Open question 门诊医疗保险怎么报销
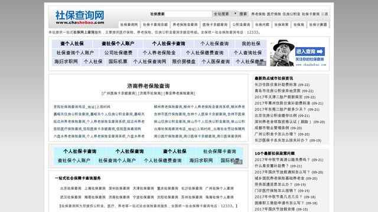The width and height of the screenshot is (378, 212). tap(276, 191)
